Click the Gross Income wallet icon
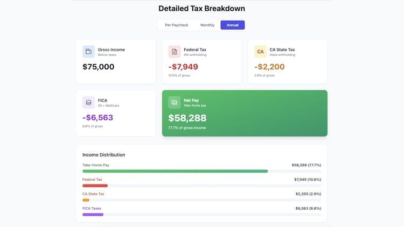Image resolution: width=404 pixels, height=227 pixels. click(x=88, y=52)
